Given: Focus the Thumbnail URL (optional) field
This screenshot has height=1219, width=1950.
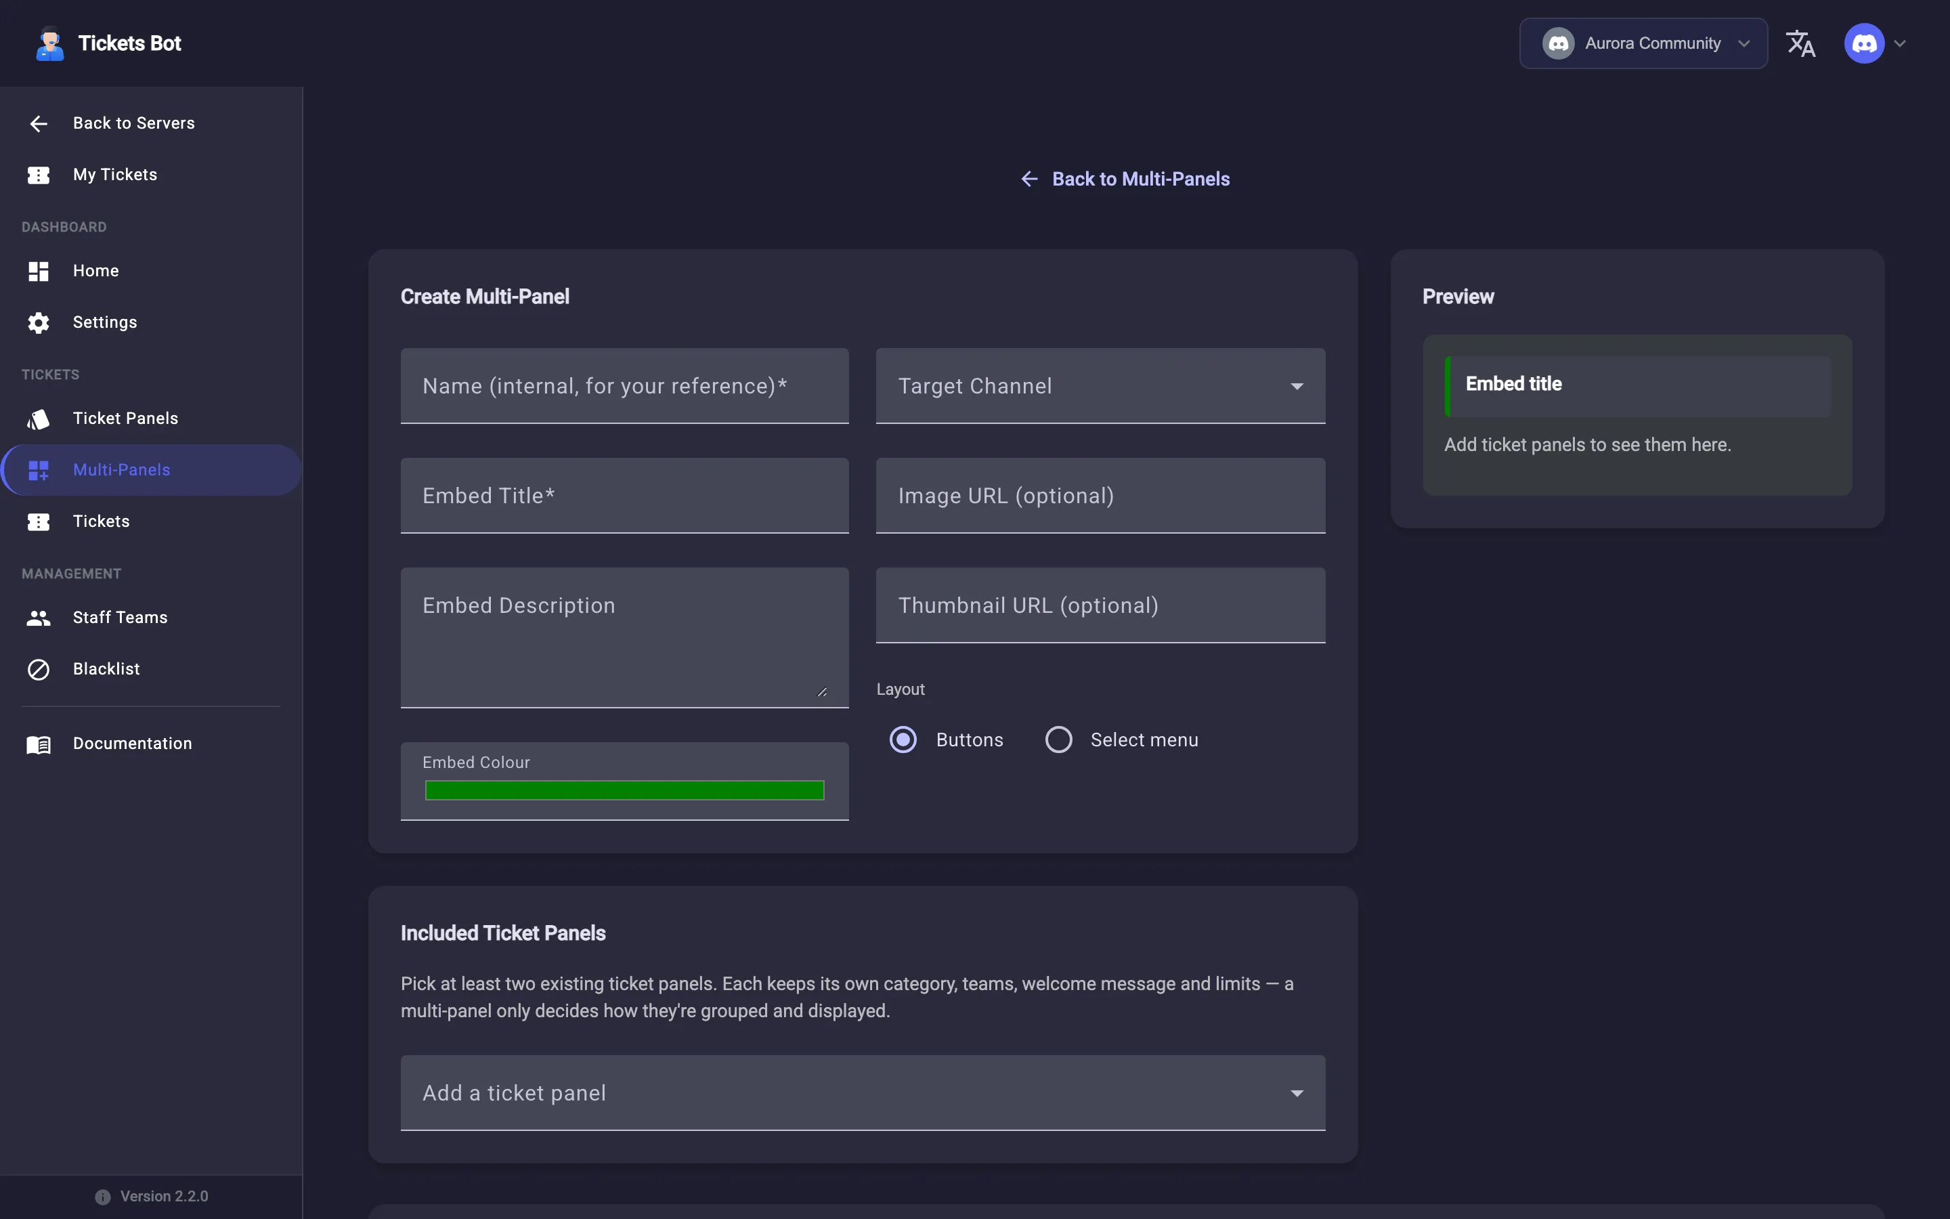Looking at the screenshot, I should tap(1100, 605).
